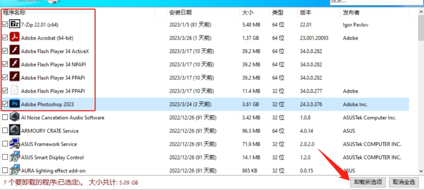Click version 24.3.0.376 cell
Viewport: 424px width, 190px height.
[311, 104]
